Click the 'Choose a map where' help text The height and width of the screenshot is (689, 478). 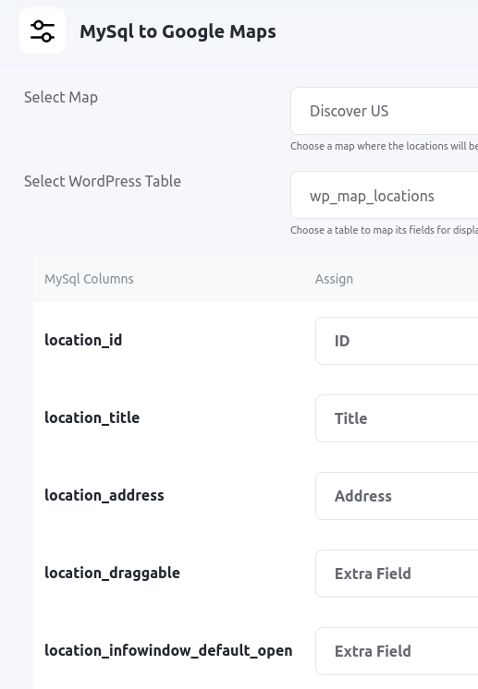coord(384,146)
